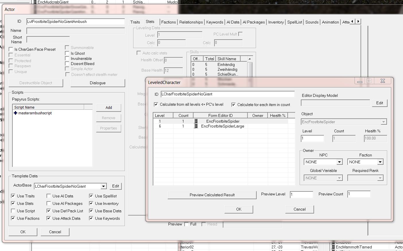
Task: Click the EncMammothTamed icon in background list
Action: pyautogui.click(x=333, y=247)
